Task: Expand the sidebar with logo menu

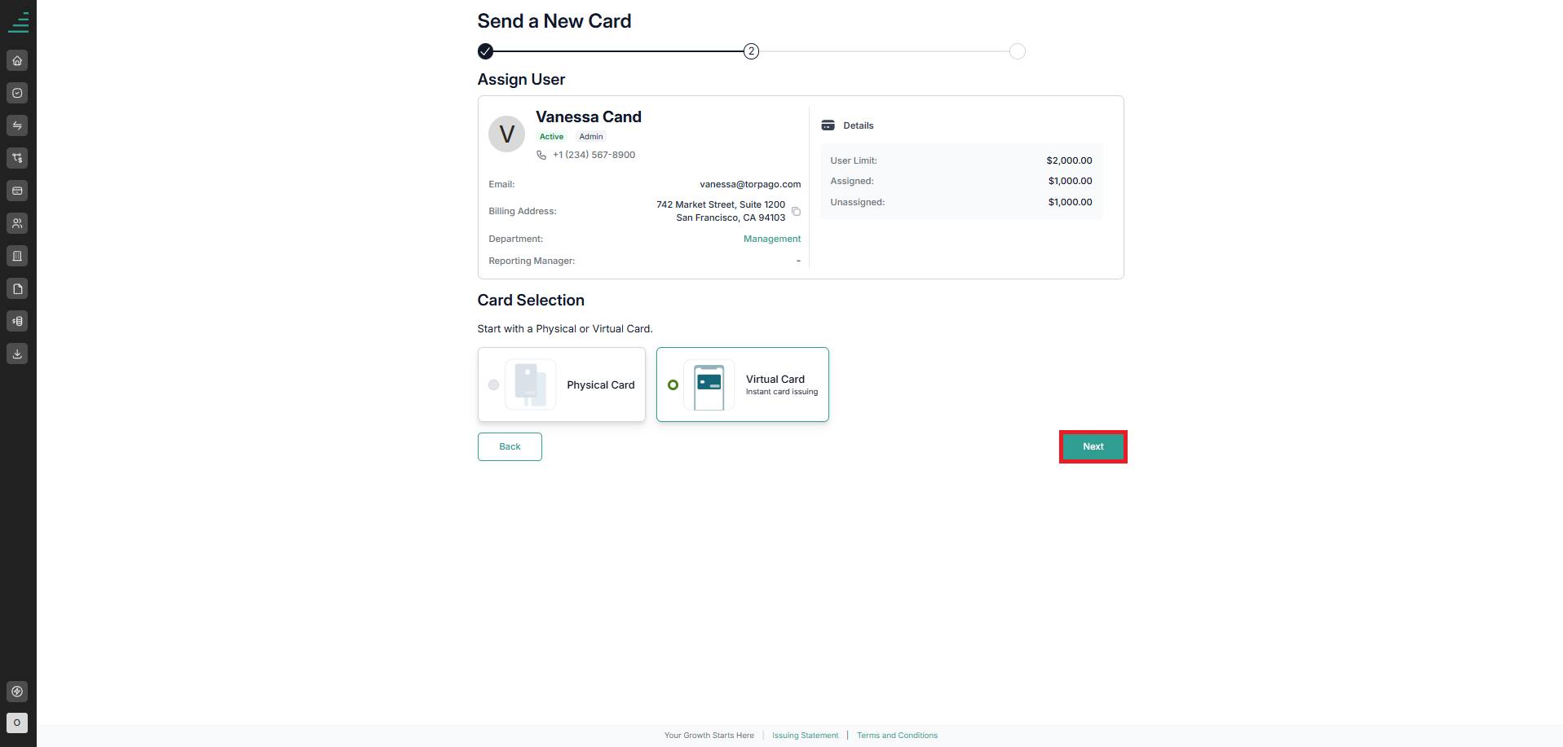Action: (x=18, y=22)
